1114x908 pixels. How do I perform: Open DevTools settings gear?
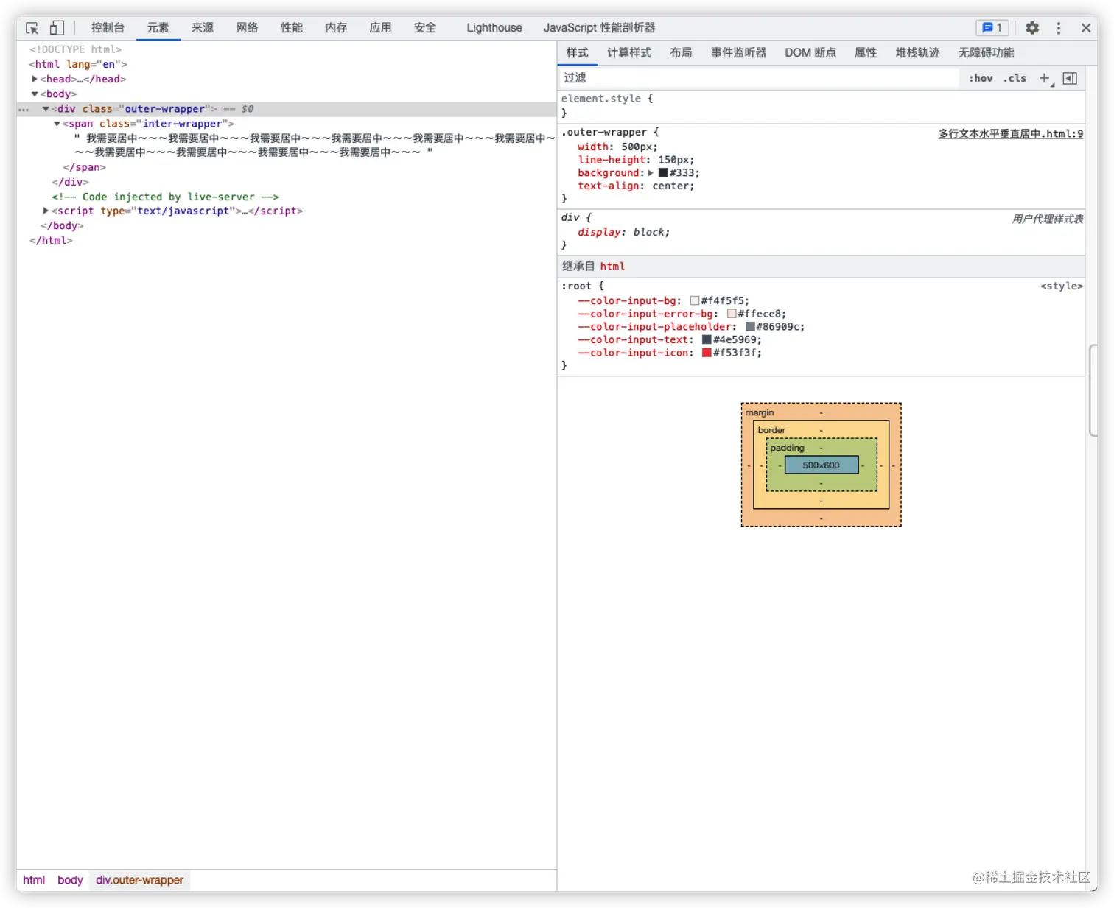pyautogui.click(x=1032, y=28)
